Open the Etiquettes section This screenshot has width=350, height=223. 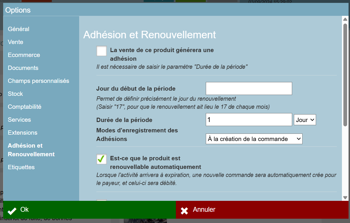21,167
